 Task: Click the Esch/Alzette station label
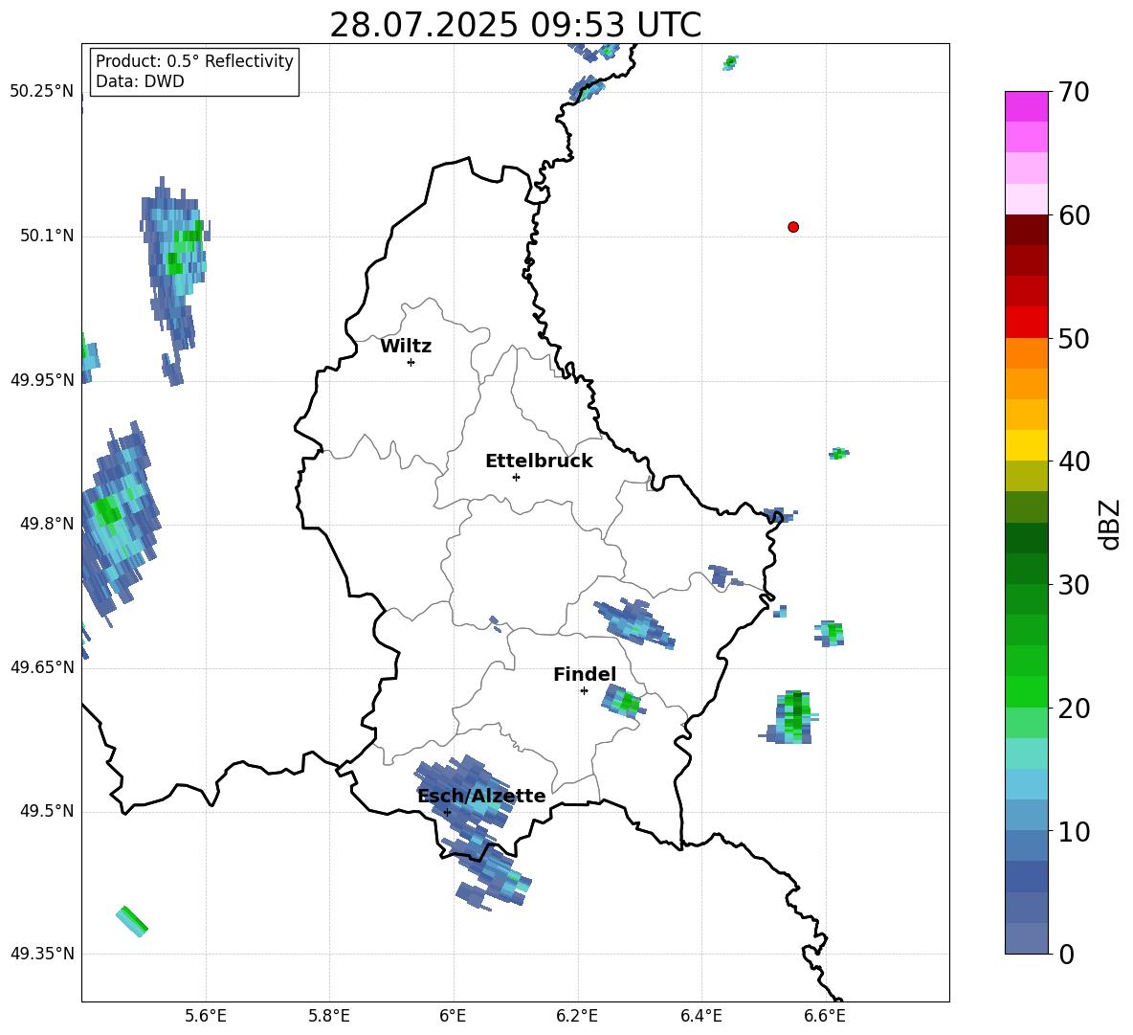point(481,796)
